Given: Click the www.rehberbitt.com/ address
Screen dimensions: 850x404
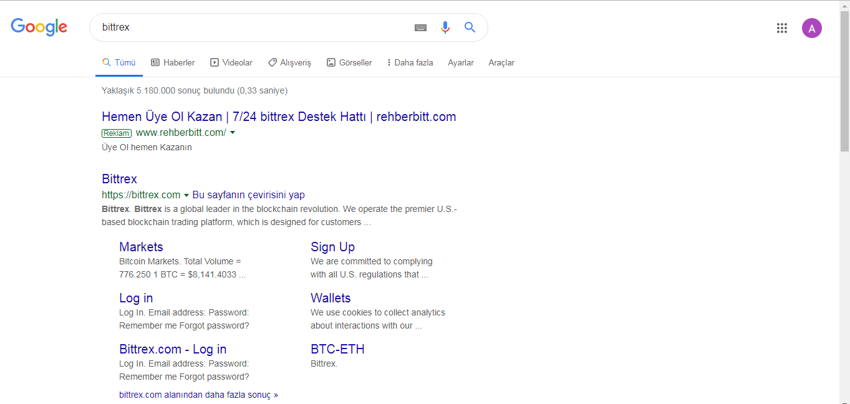Looking at the screenshot, I should (x=181, y=133).
